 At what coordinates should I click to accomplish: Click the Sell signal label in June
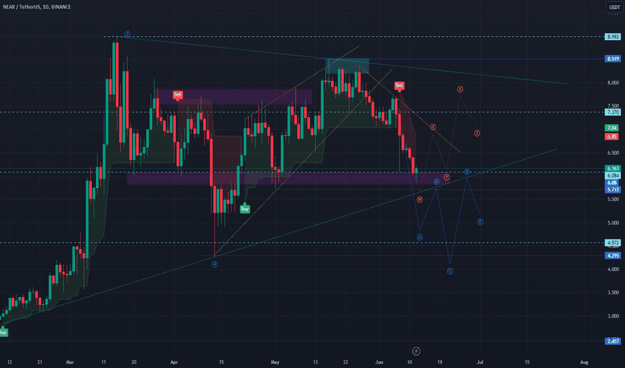pos(399,86)
